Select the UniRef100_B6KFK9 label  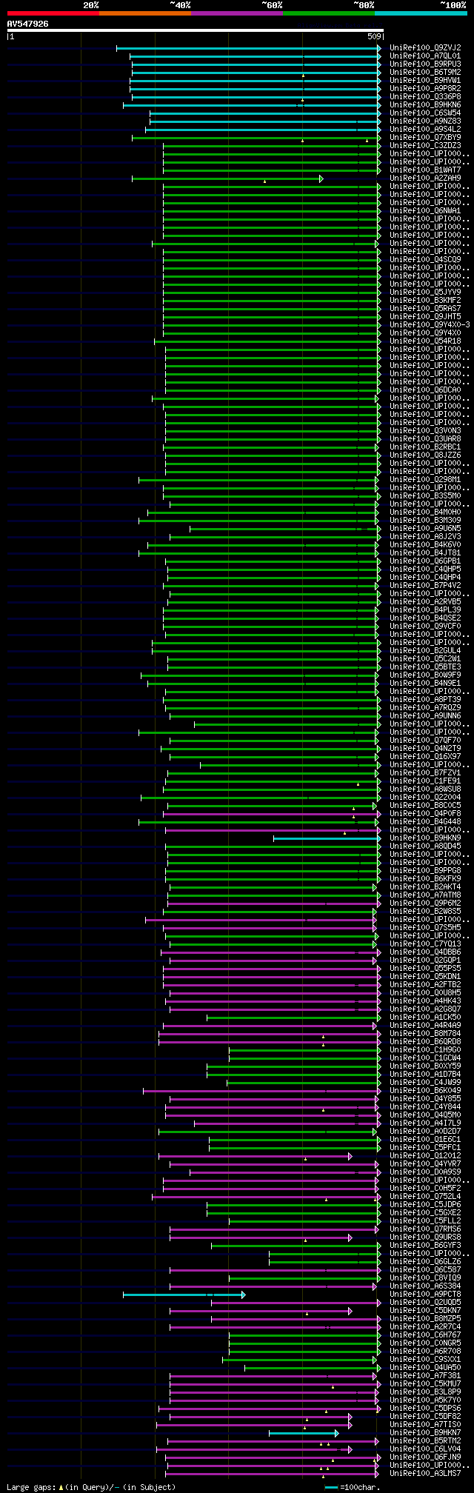coord(425,879)
